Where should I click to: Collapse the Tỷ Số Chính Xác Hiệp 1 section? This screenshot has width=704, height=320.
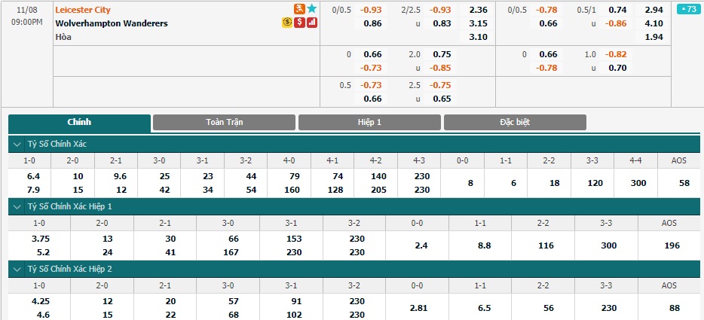(17, 207)
